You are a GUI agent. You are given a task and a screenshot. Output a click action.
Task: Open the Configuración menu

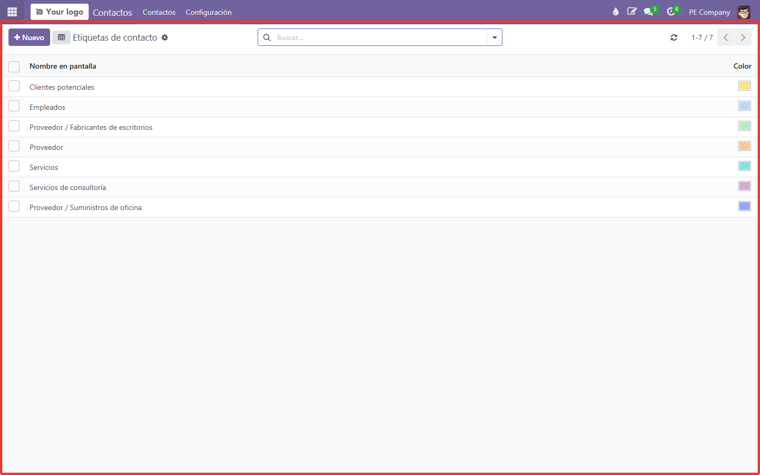click(x=208, y=12)
